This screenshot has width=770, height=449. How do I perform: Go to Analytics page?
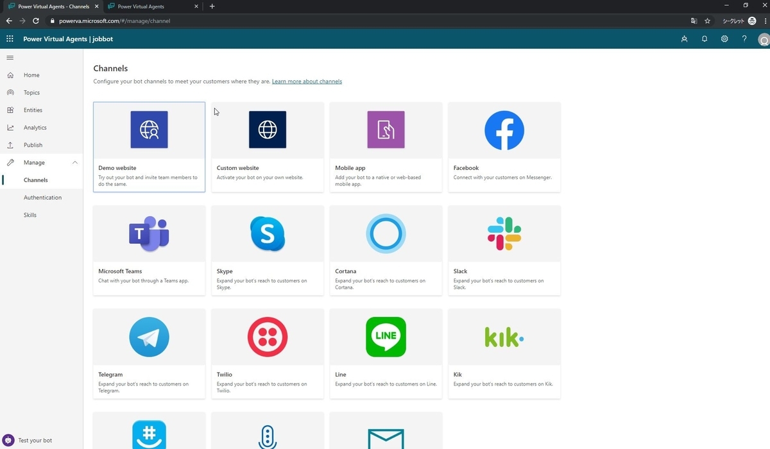(35, 128)
